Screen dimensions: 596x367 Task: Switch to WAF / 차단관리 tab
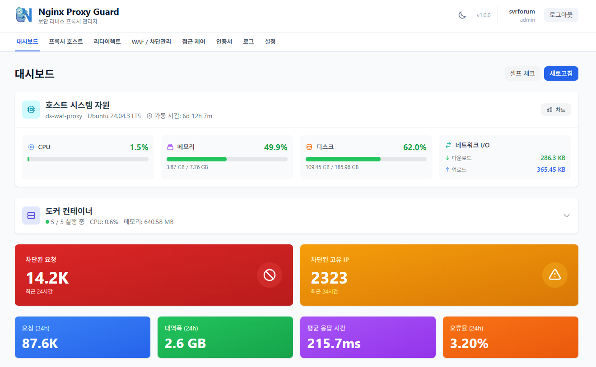click(x=151, y=41)
